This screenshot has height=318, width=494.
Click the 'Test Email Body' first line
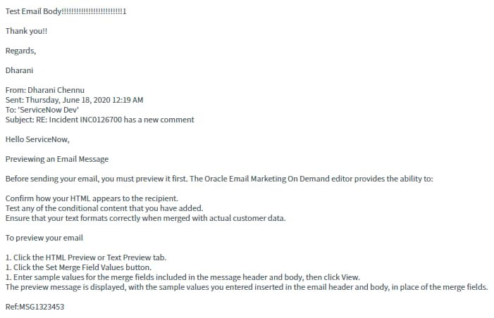[66, 12]
